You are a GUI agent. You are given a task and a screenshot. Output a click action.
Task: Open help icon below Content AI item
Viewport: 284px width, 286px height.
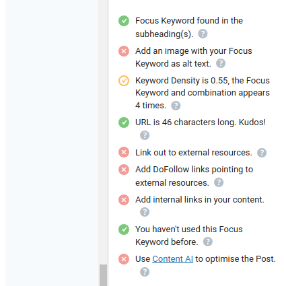[145, 272]
